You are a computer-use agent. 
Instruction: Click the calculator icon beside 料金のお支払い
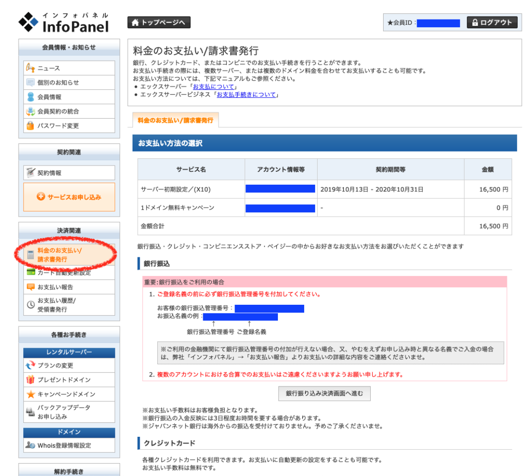[30, 255]
